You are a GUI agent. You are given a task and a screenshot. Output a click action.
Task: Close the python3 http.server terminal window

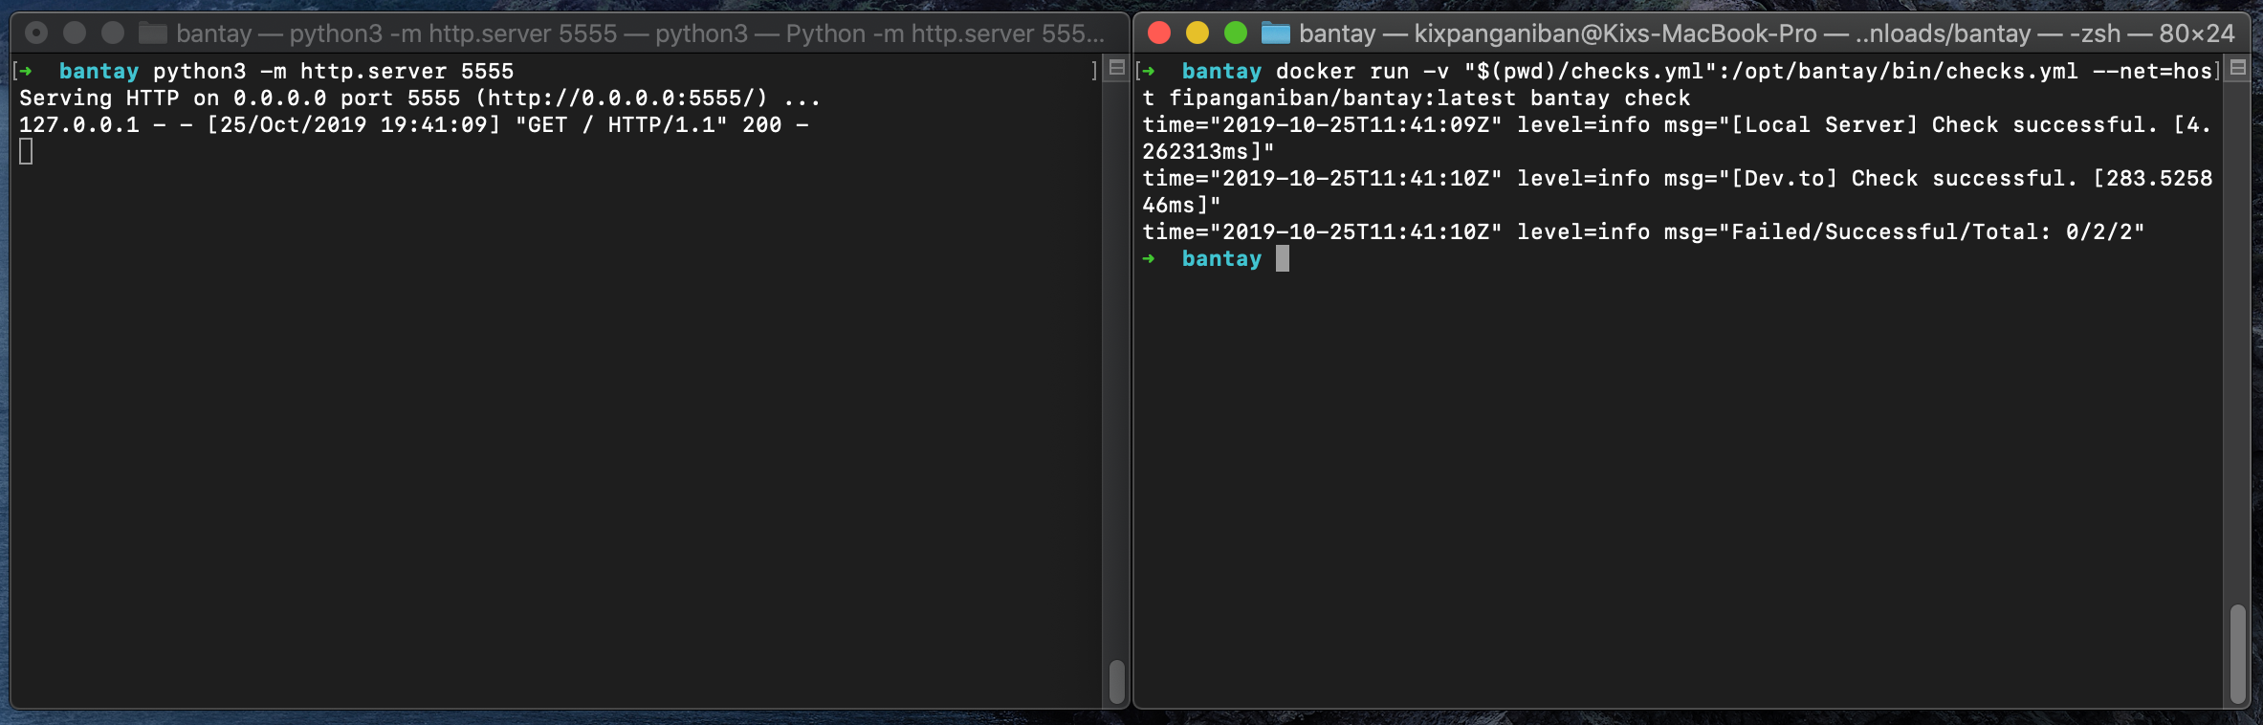(36, 33)
